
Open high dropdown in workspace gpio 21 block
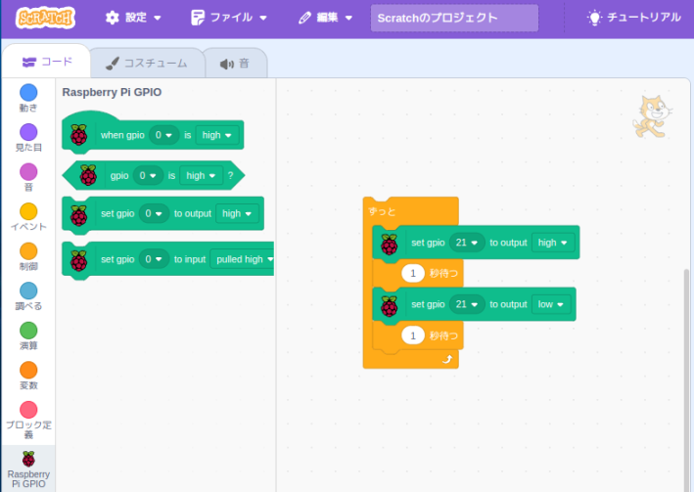[552, 243]
